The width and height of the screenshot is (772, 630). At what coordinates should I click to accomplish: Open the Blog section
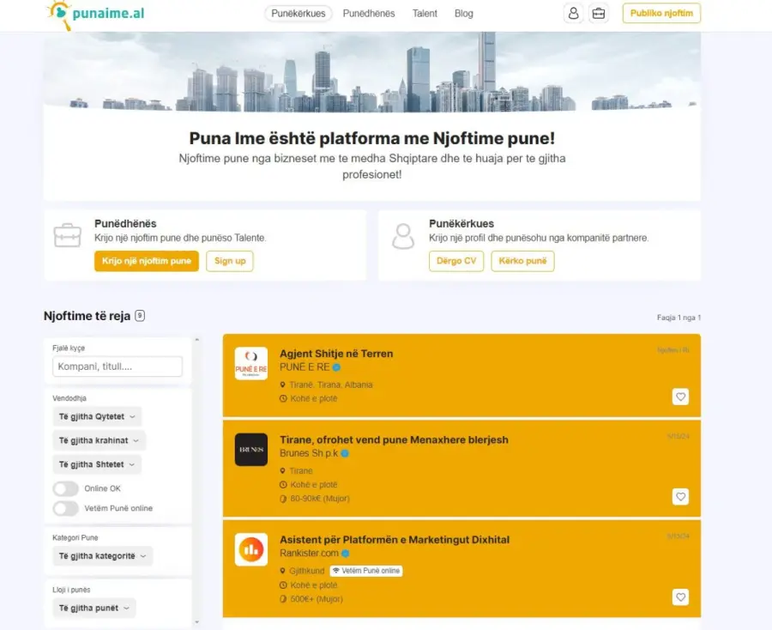(464, 14)
